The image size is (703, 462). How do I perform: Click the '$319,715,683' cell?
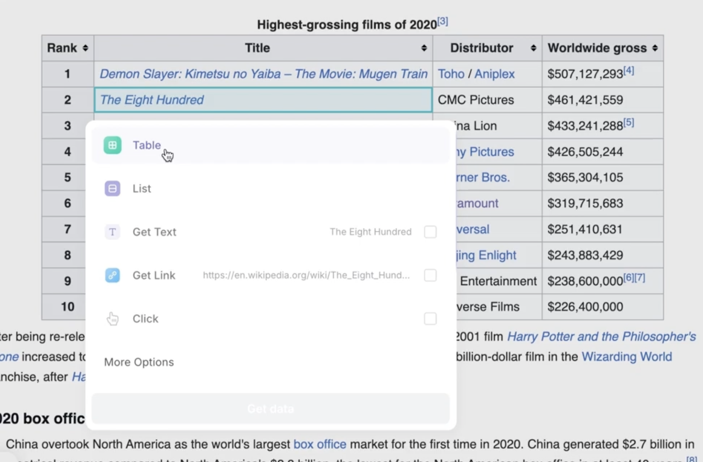click(x=602, y=203)
